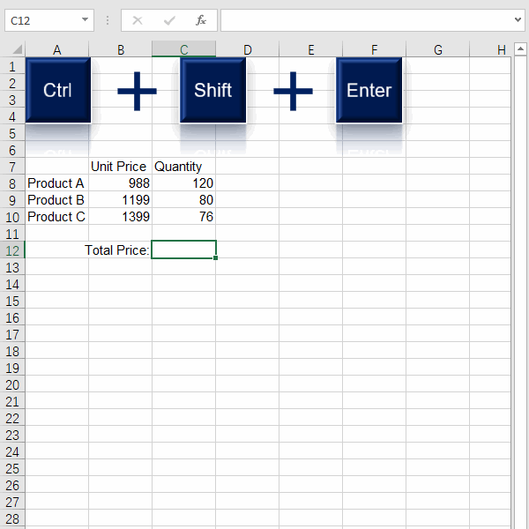Click the Product A cell
Image resolution: width=529 pixels, height=529 pixels.
[57, 183]
